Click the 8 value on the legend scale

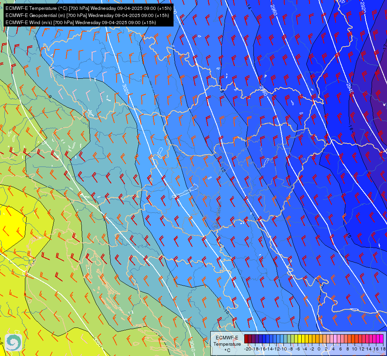(347, 349)
